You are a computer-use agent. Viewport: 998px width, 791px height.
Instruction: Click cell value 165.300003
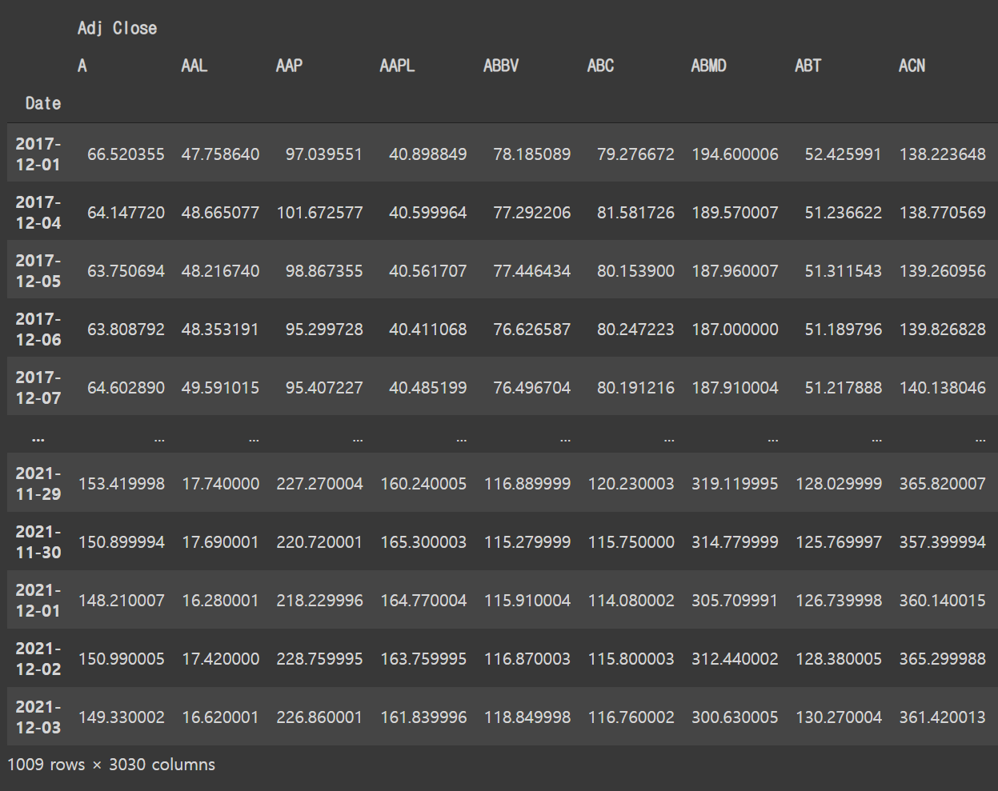(423, 542)
